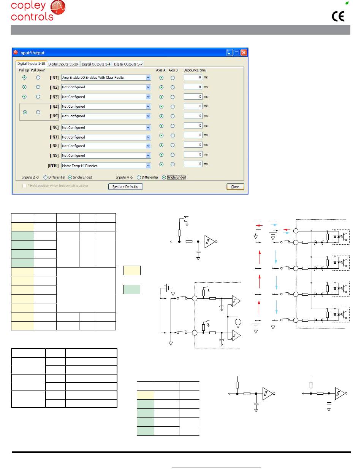This screenshot has height=475, width=361.
Task: Open the Digital Outputs 1-4 tab
Action: point(96,64)
